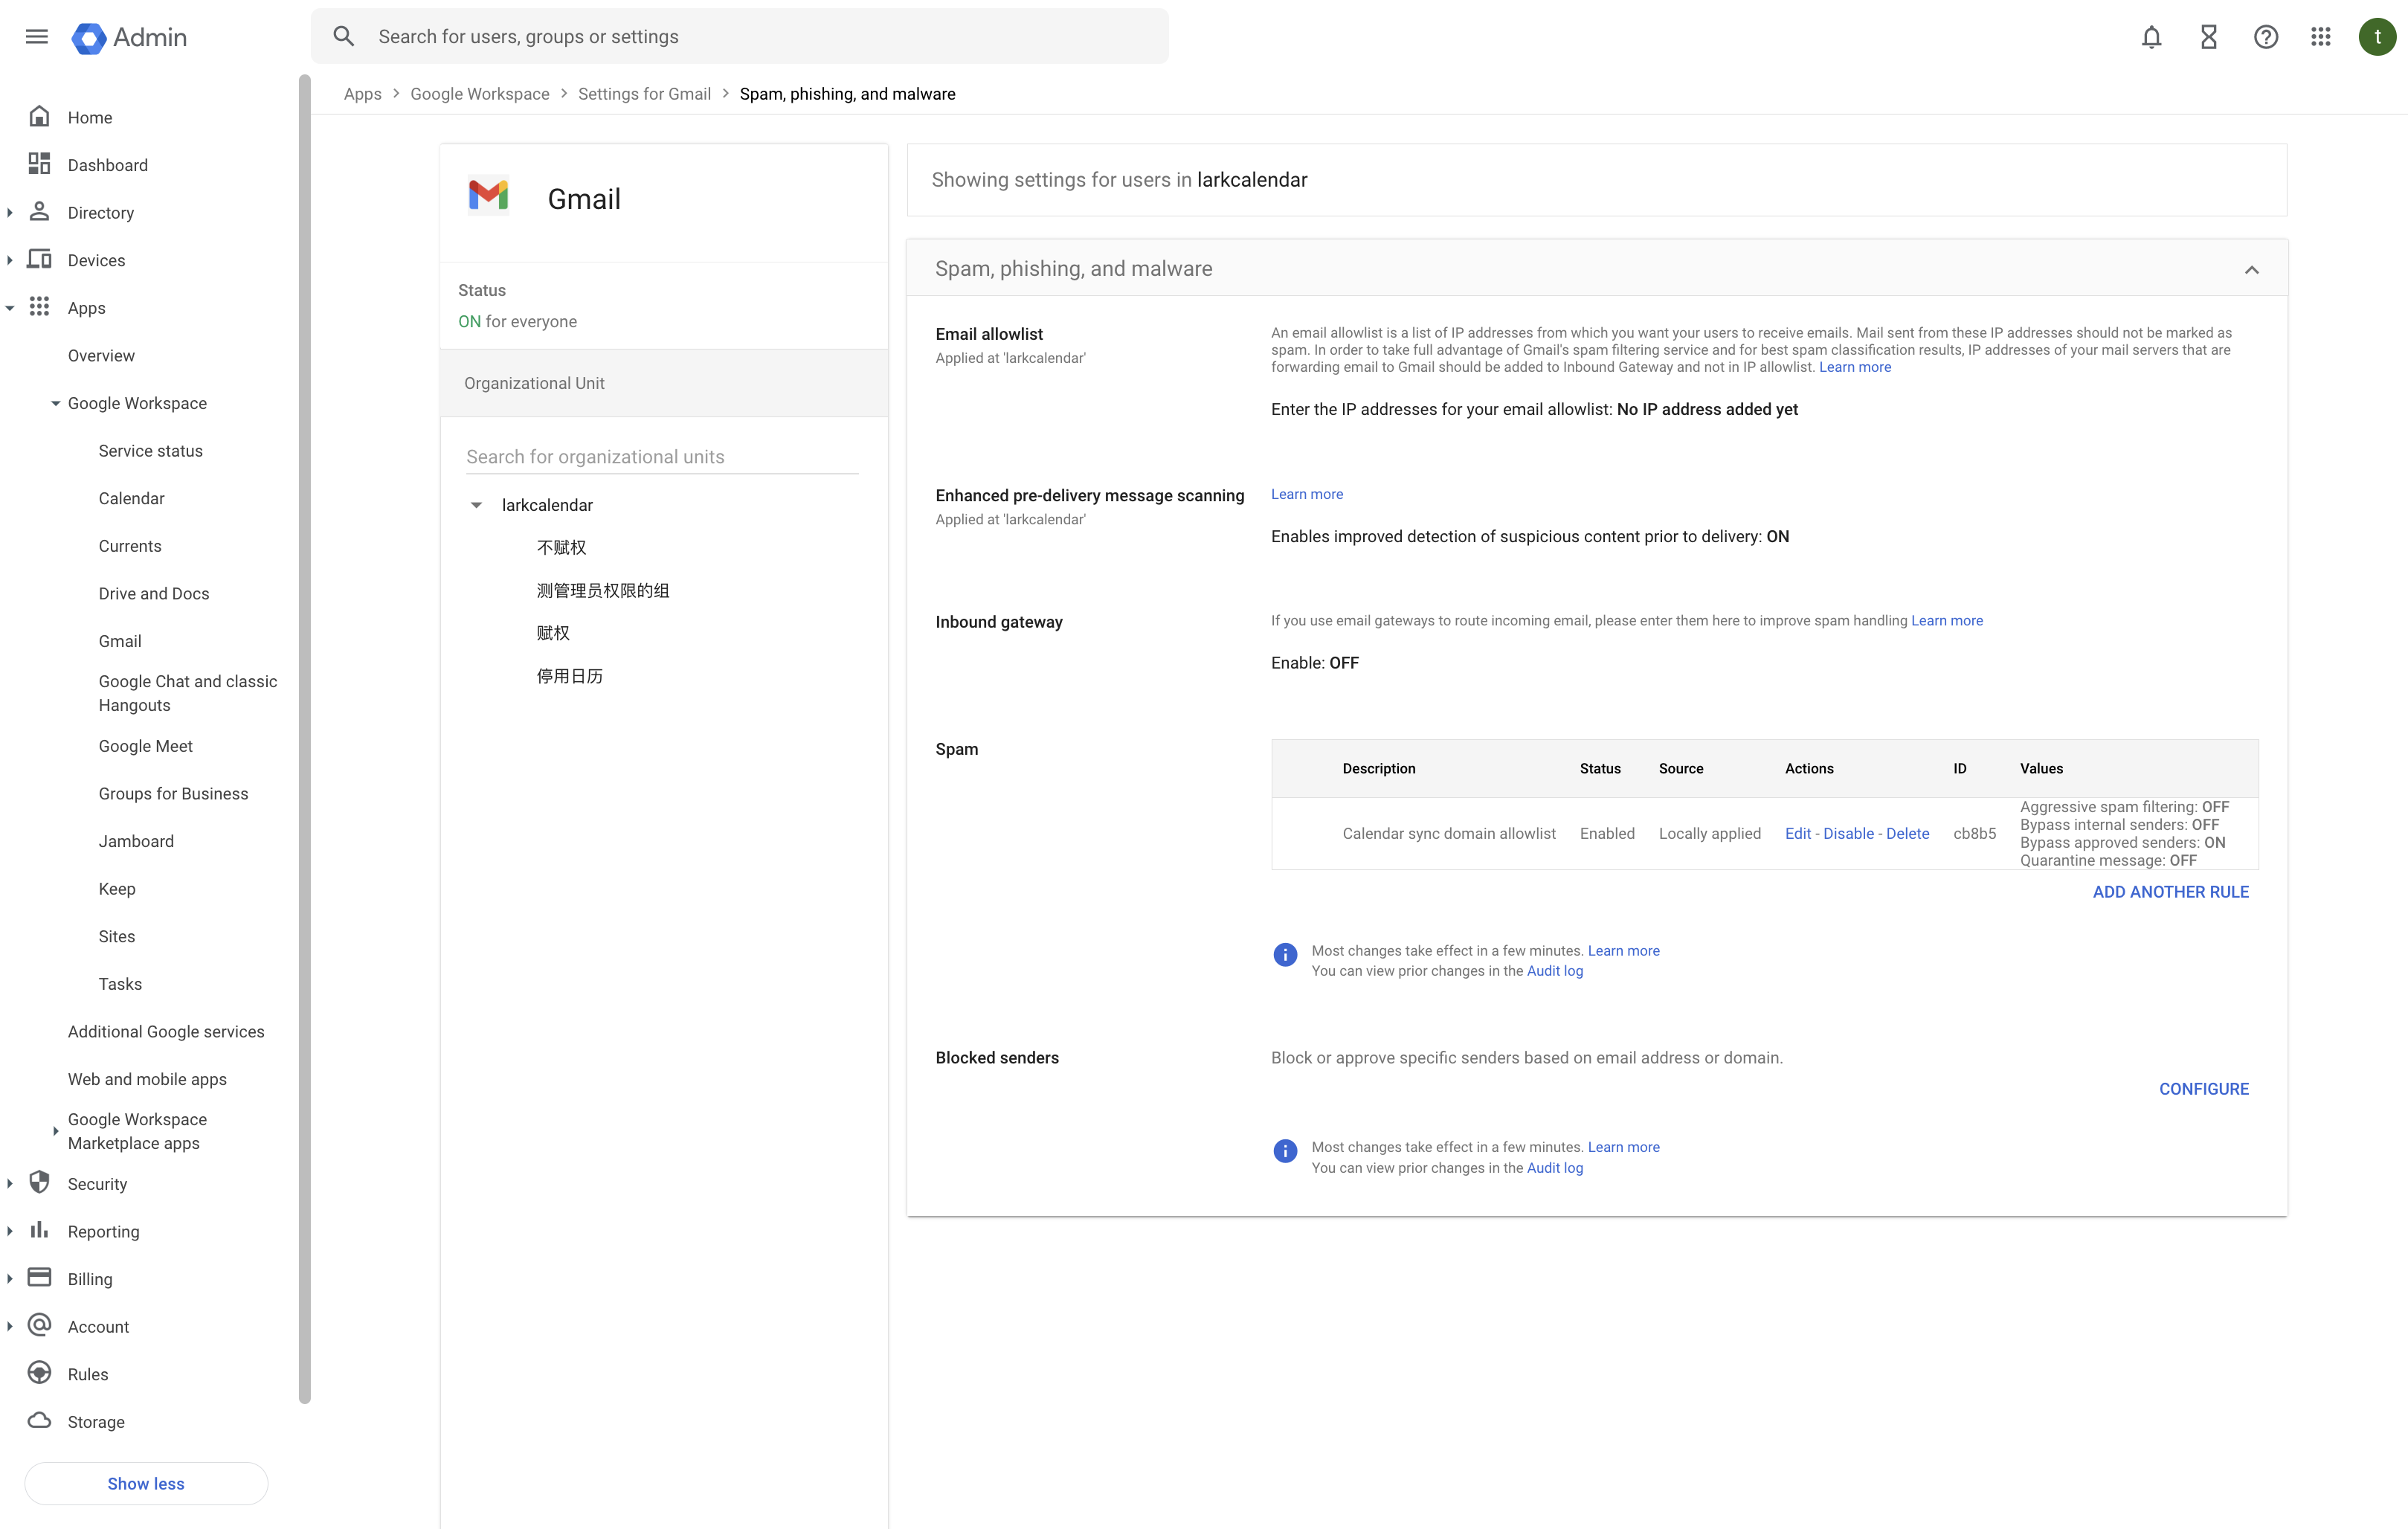Collapse the Spam, phishing, and malware section
The width and height of the screenshot is (2408, 1529).
pos(2251,270)
